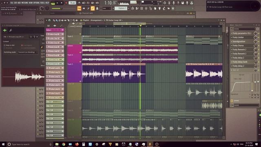The image size is (261, 147).
Task: Open the snap 'Line' dropdown
Action: pyautogui.click(x=106, y=8)
